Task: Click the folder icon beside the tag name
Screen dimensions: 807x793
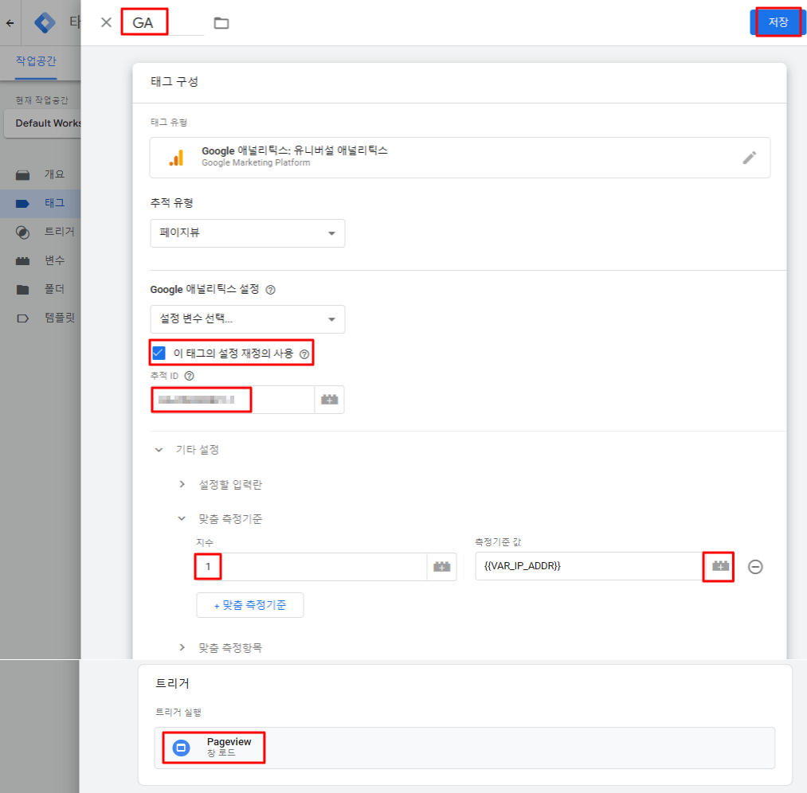Action: point(221,22)
